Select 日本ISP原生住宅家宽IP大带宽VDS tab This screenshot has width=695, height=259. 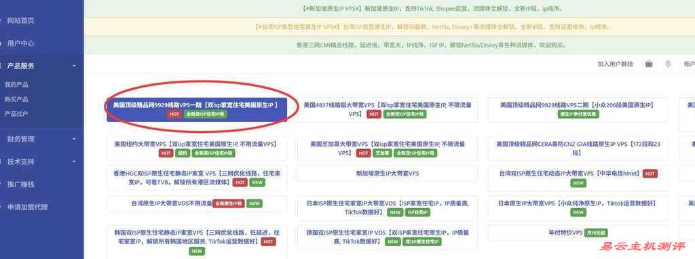388,207
